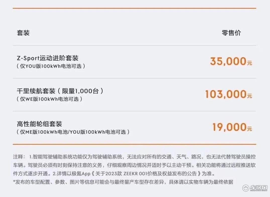Viewport: 270px width, 197px height.
Task: Click the 千里续航套装 package title
Action: (x=36, y=91)
